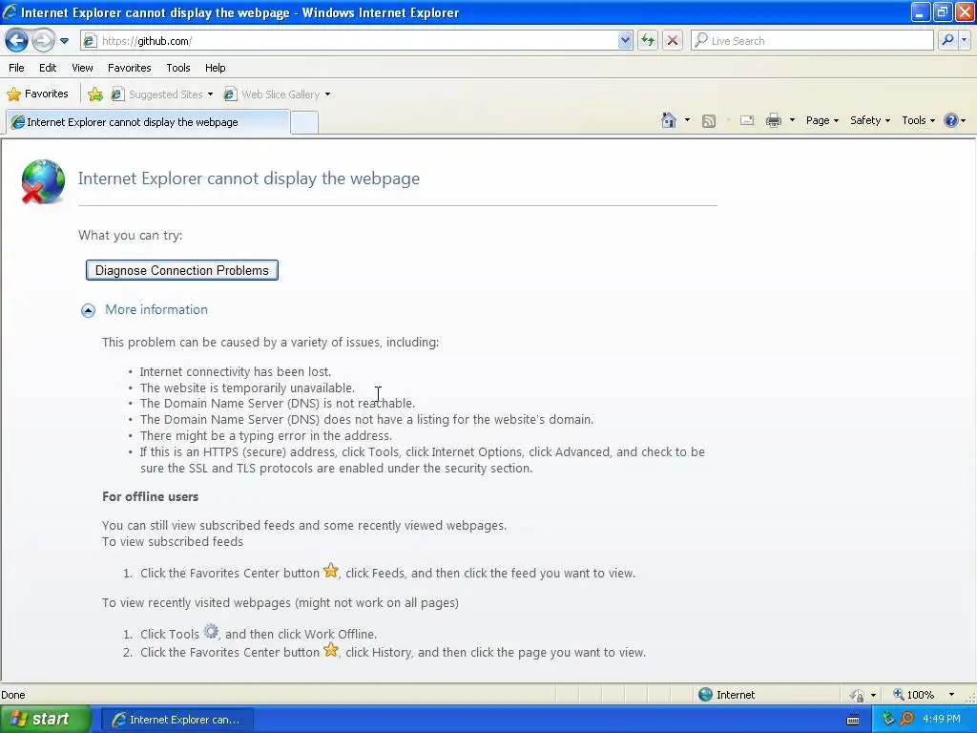977x733 pixels.
Task: Stop loading with the red X icon
Action: click(x=673, y=41)
